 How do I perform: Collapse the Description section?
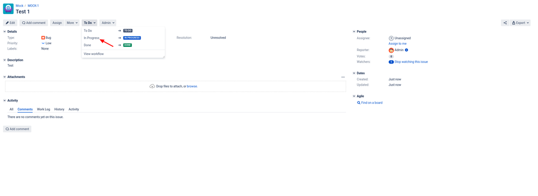5,60
